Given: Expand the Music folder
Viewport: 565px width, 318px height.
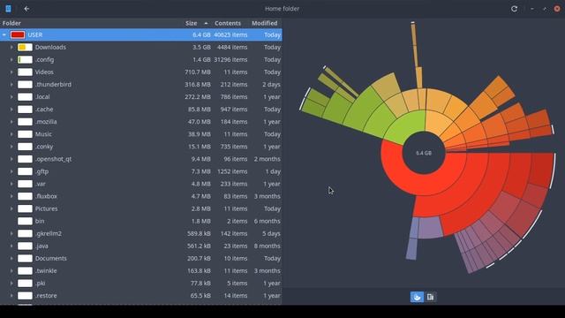Looking at the screenshot, I should tap(11, 134).
